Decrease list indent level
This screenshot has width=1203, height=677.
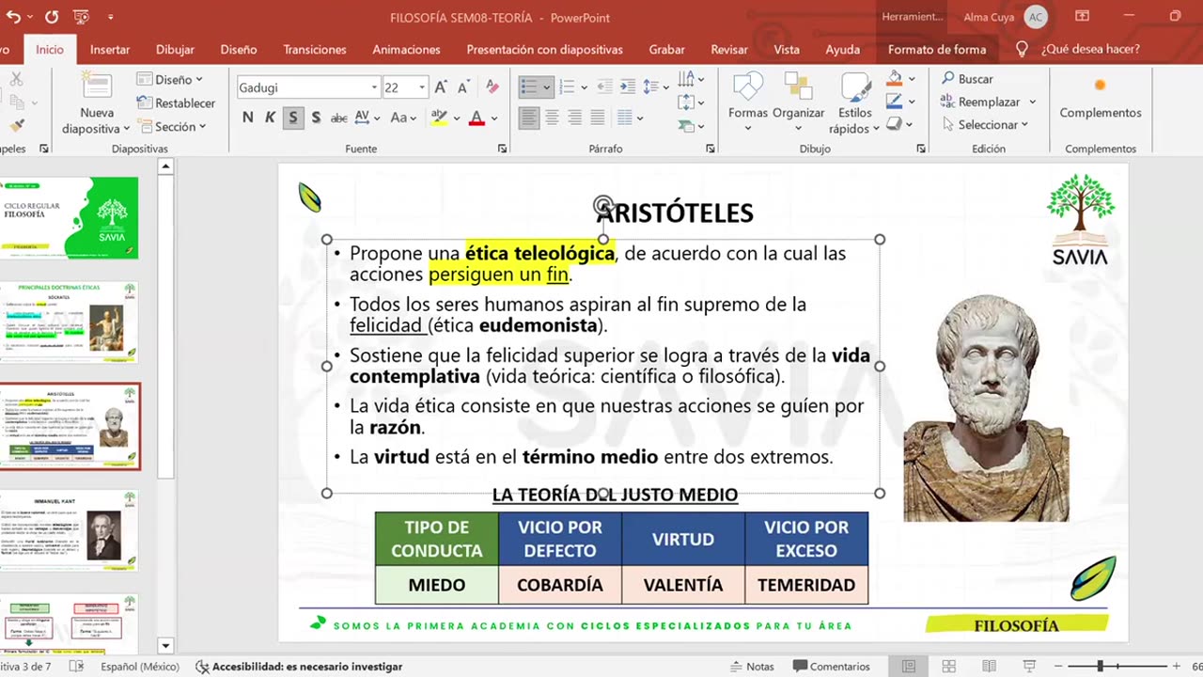605,87
